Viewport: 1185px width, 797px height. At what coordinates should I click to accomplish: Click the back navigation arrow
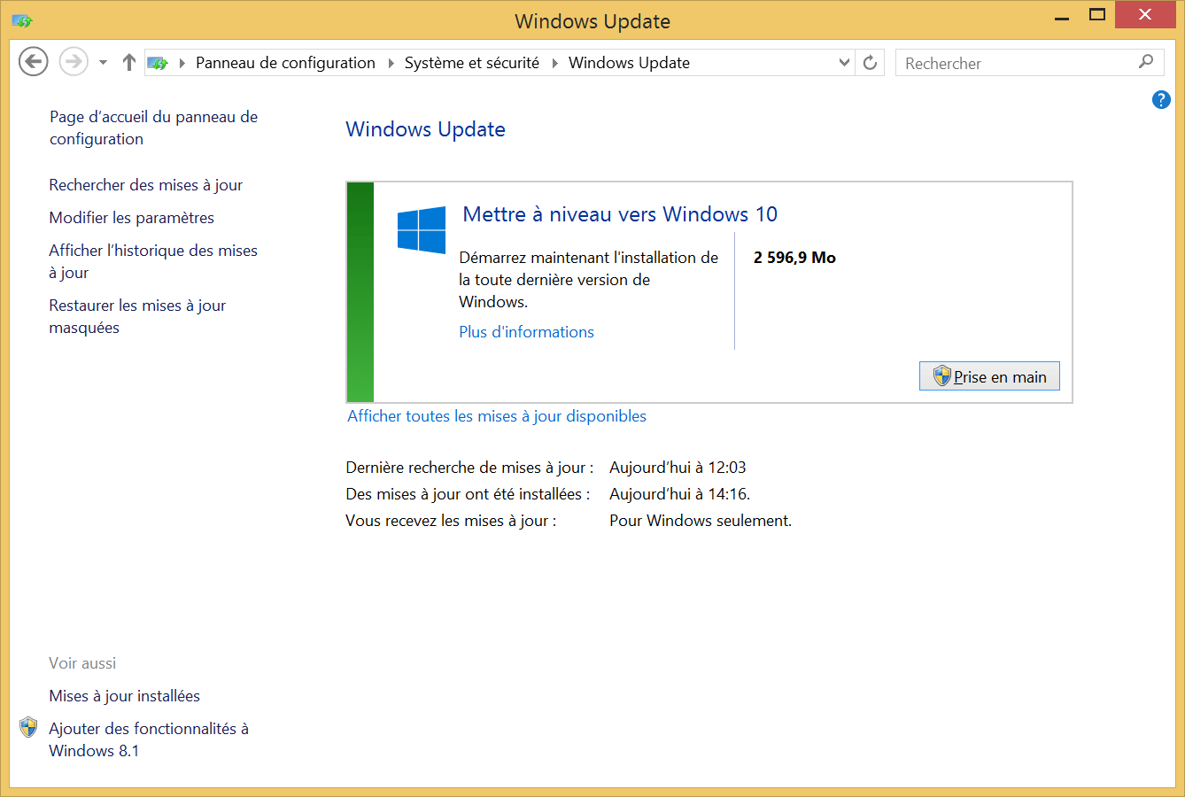click(x=34, y=62)
